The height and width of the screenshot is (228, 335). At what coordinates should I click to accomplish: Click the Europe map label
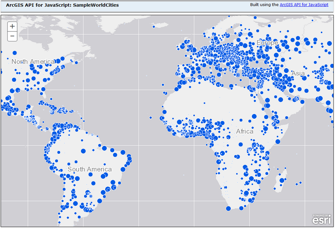[x=268, y=42]
